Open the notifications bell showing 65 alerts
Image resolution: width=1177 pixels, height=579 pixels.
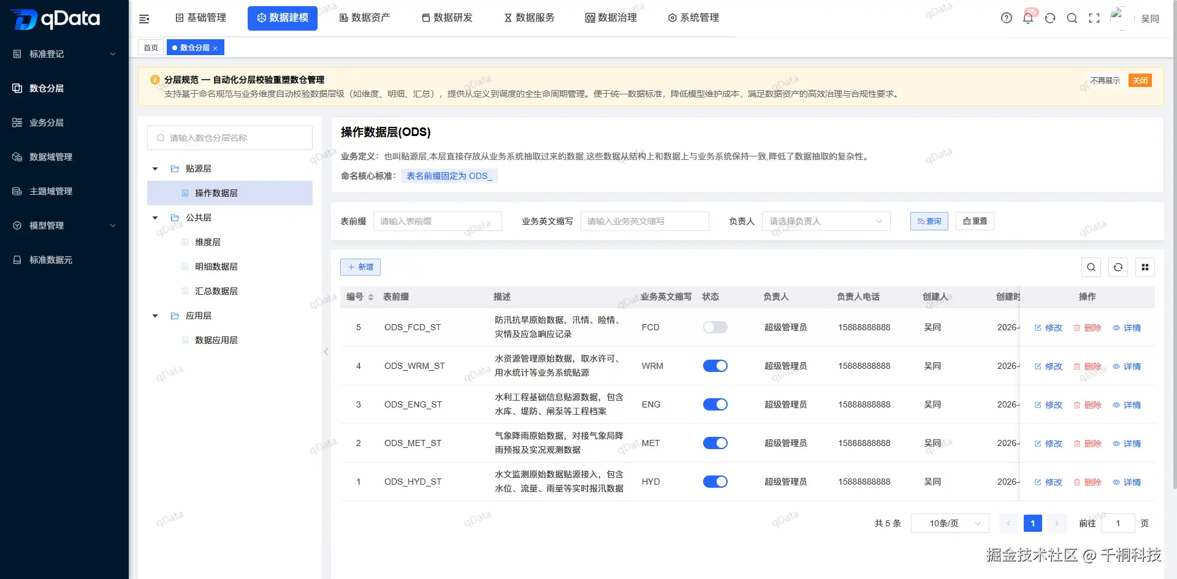click(x=1028, y=18)
